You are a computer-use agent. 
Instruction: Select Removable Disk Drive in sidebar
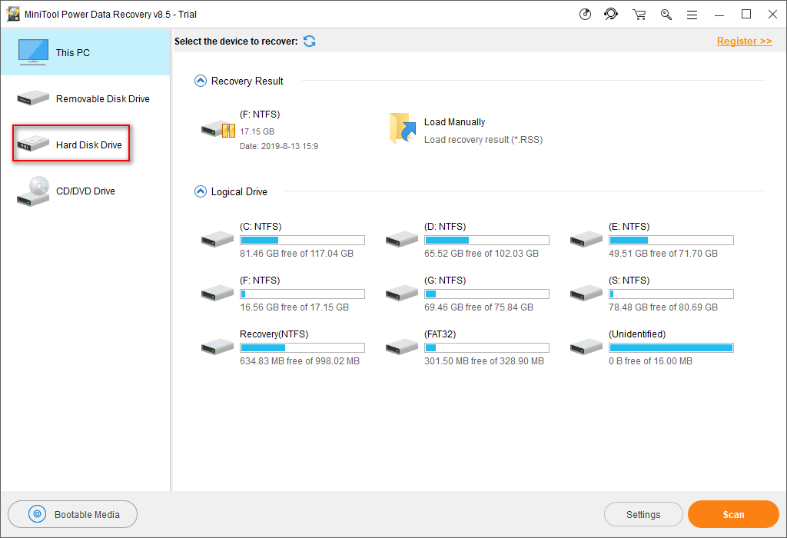[86, 99]
